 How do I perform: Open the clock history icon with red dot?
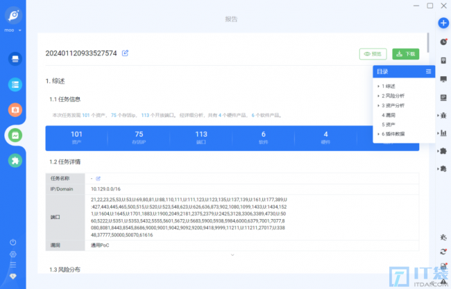click(443, 42)
